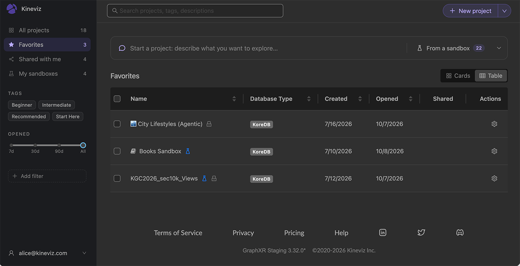This screenshot has height=266, width=520.
Task: Sort table by Name column arrows
Action: point(234,99)
